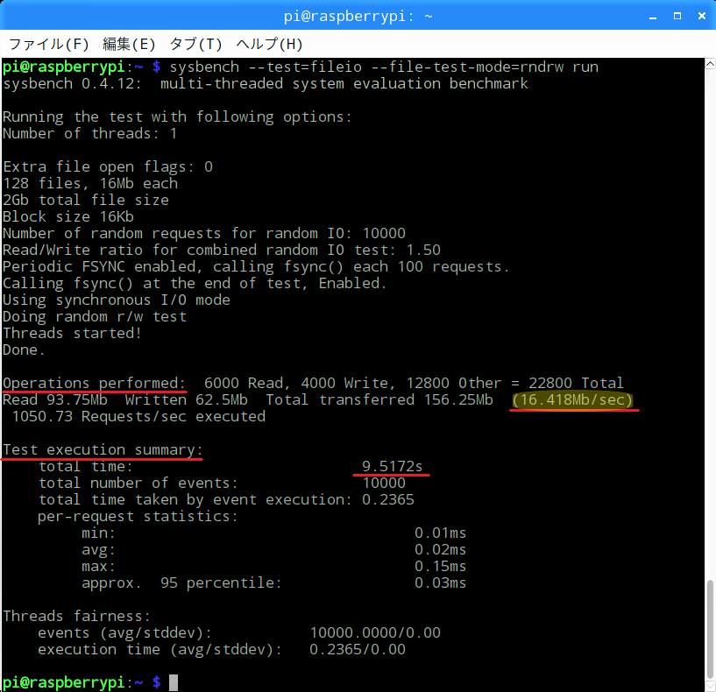The width and height of the screenshot is (716, 692).
Task: Click event execution time '0.2365'
Action: click(388, 500)
